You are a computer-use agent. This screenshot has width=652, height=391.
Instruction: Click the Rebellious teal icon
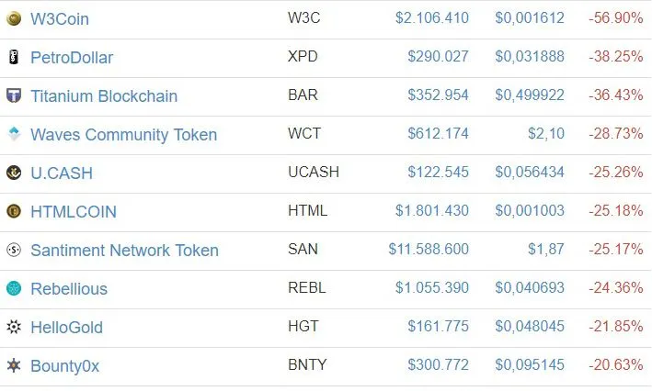tap(14, 288)
